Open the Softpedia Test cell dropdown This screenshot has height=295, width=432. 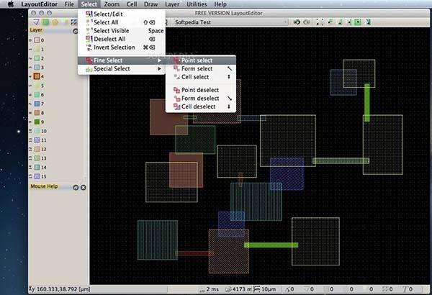[231, 22]
